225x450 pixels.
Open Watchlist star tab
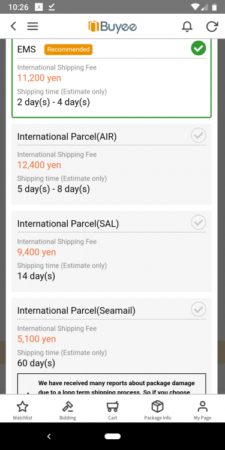coord(22,410)
